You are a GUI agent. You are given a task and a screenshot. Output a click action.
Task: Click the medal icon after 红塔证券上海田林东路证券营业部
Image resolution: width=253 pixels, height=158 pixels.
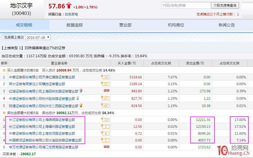pos(81,90)
